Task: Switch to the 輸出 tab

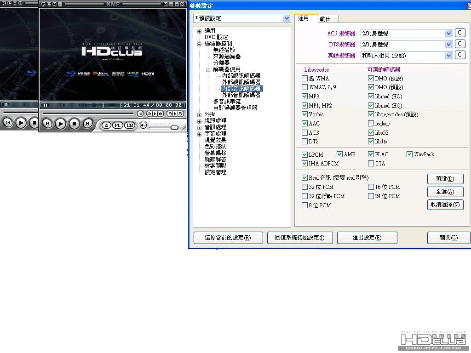Action: pyautogui.click(x=327, y=19)
